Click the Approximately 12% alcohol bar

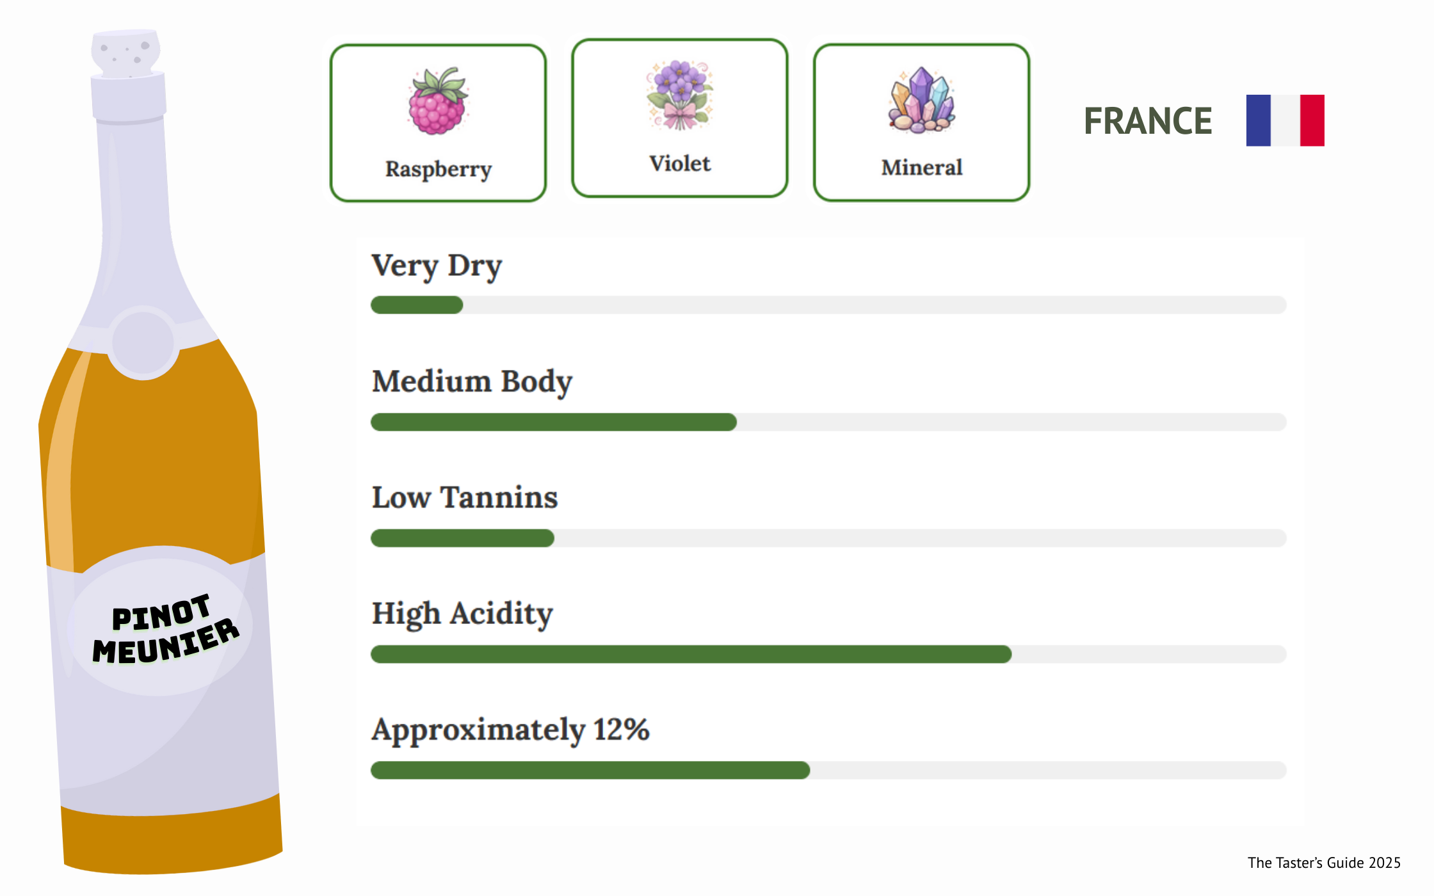tap(828, 770)
